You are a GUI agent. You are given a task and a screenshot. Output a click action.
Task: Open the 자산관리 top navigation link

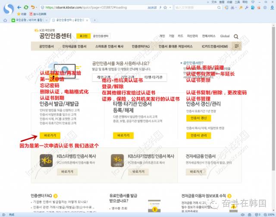coord(192,36)
